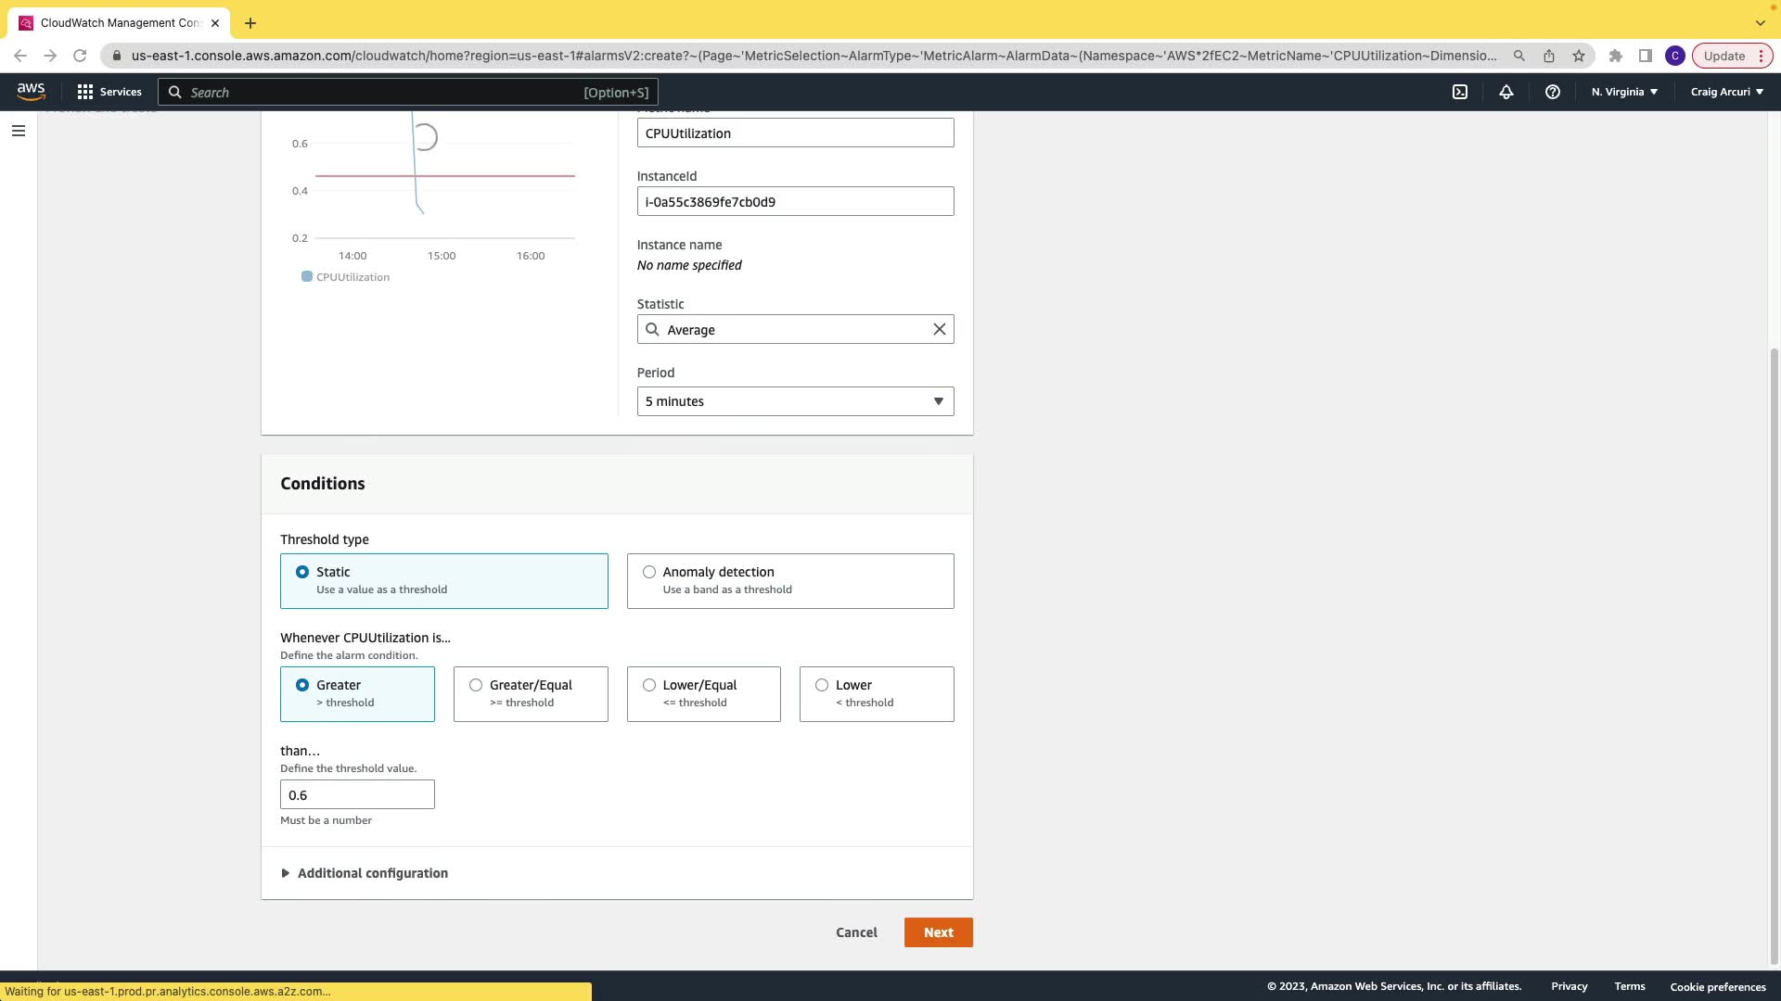
Task: Click the Next button
Action: click(938, 932)
